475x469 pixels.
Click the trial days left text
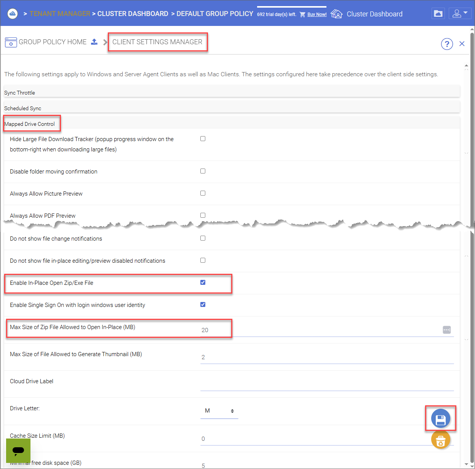277,14
